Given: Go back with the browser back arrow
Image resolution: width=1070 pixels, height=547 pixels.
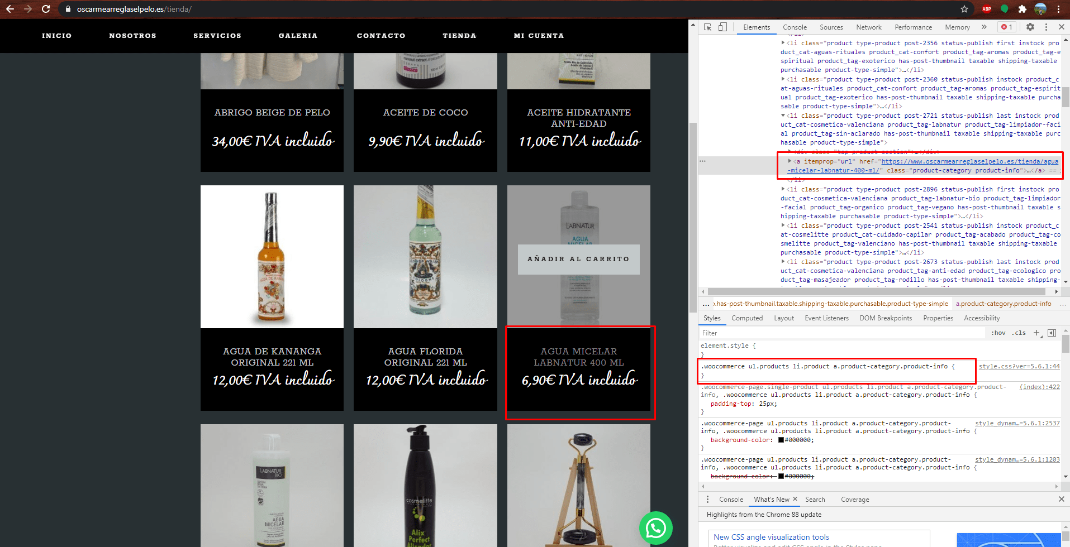Looking at the screenshot, I should click(10, 9).
